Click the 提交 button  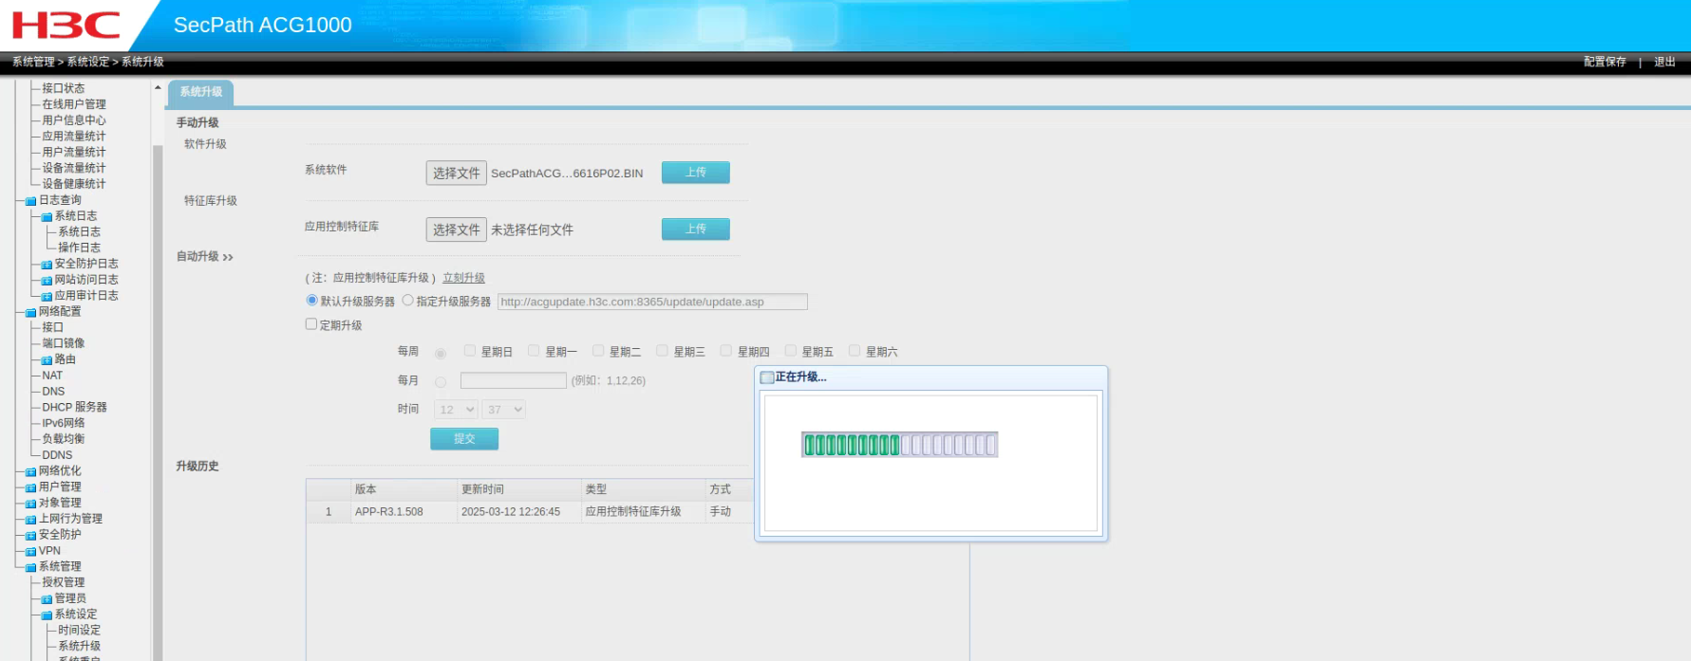(464, 439)
